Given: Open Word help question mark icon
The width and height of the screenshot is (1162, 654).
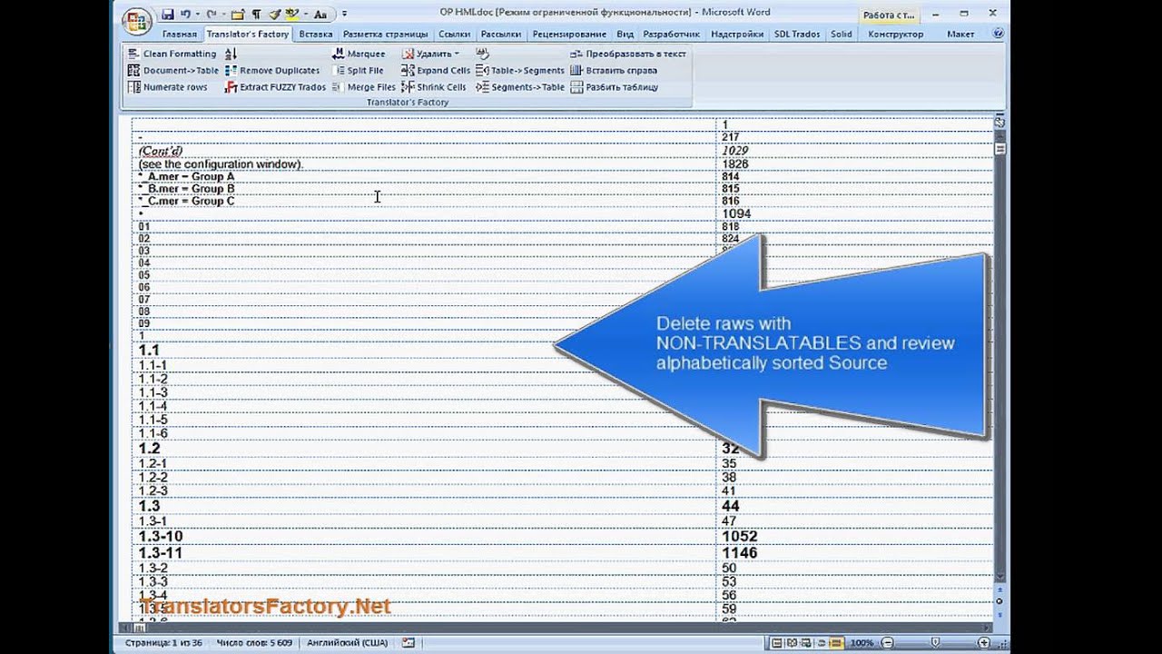Looking at the screenshot, I should tap(999, 34).
